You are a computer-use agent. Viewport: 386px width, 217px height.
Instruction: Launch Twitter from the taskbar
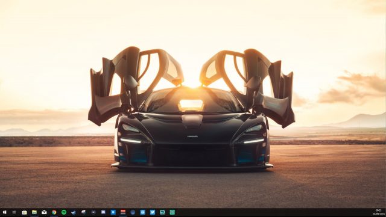[153, 212]
